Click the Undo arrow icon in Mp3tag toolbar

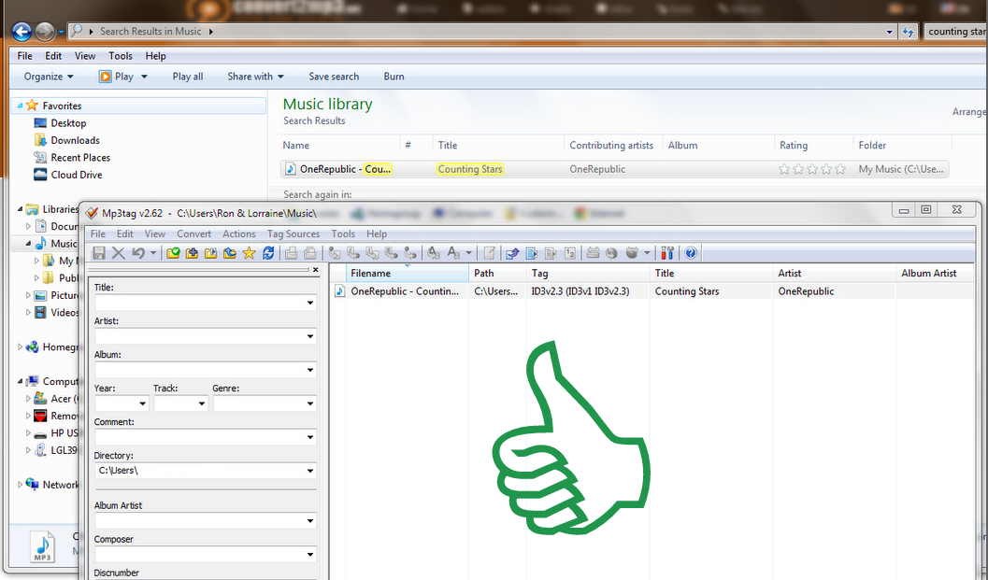click(138, 253)
